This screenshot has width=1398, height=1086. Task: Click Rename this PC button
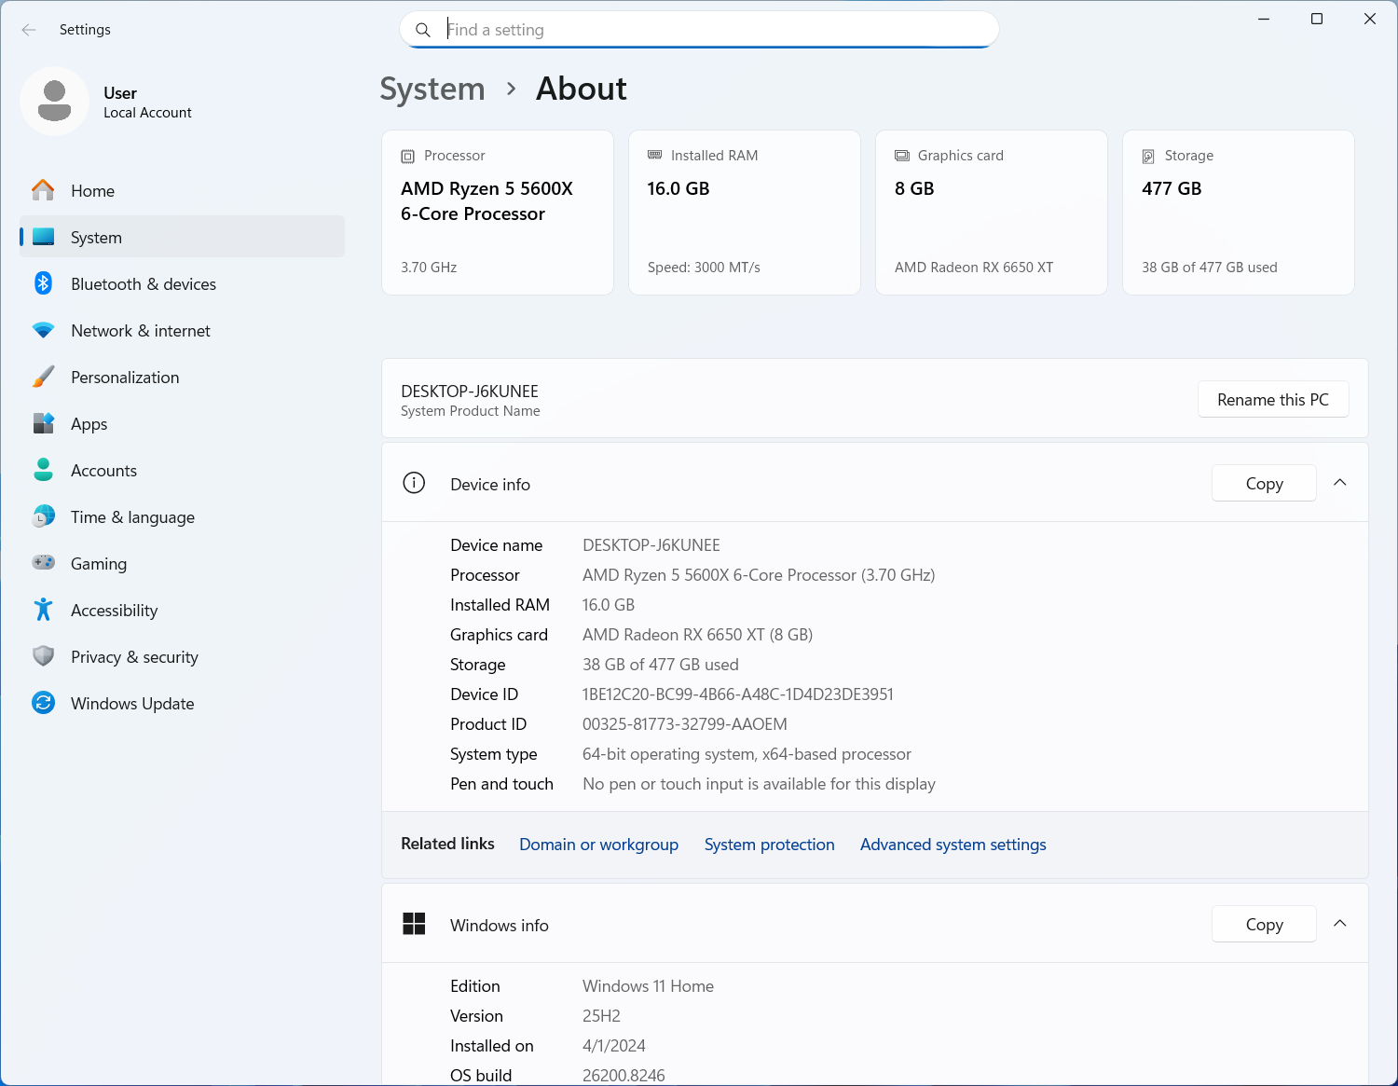(1272, 400)
